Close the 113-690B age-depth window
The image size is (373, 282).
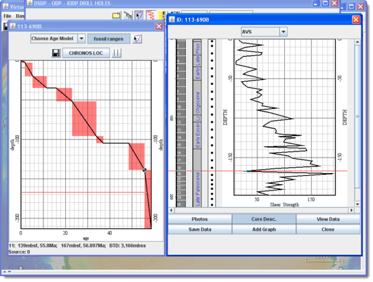tap(159, 26)
